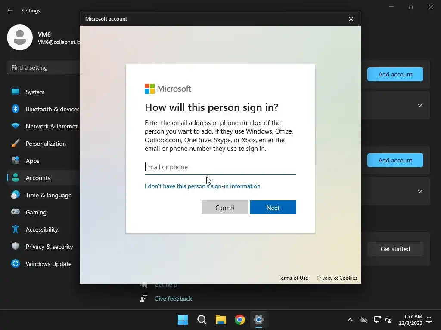The width and height of the screenshot is (441, 330).
Task: Open taskbar Search
Action: (x=202, y=320)
